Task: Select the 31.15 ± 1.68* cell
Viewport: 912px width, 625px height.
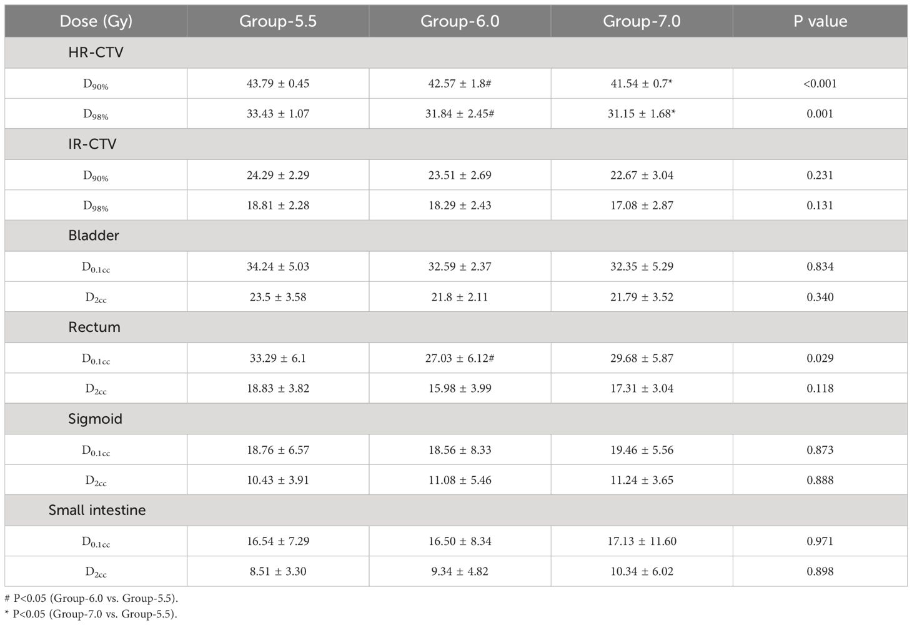Action: pos(642,114)
